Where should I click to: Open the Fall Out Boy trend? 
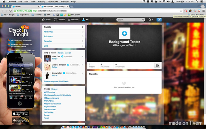click(x=49, y=112)
